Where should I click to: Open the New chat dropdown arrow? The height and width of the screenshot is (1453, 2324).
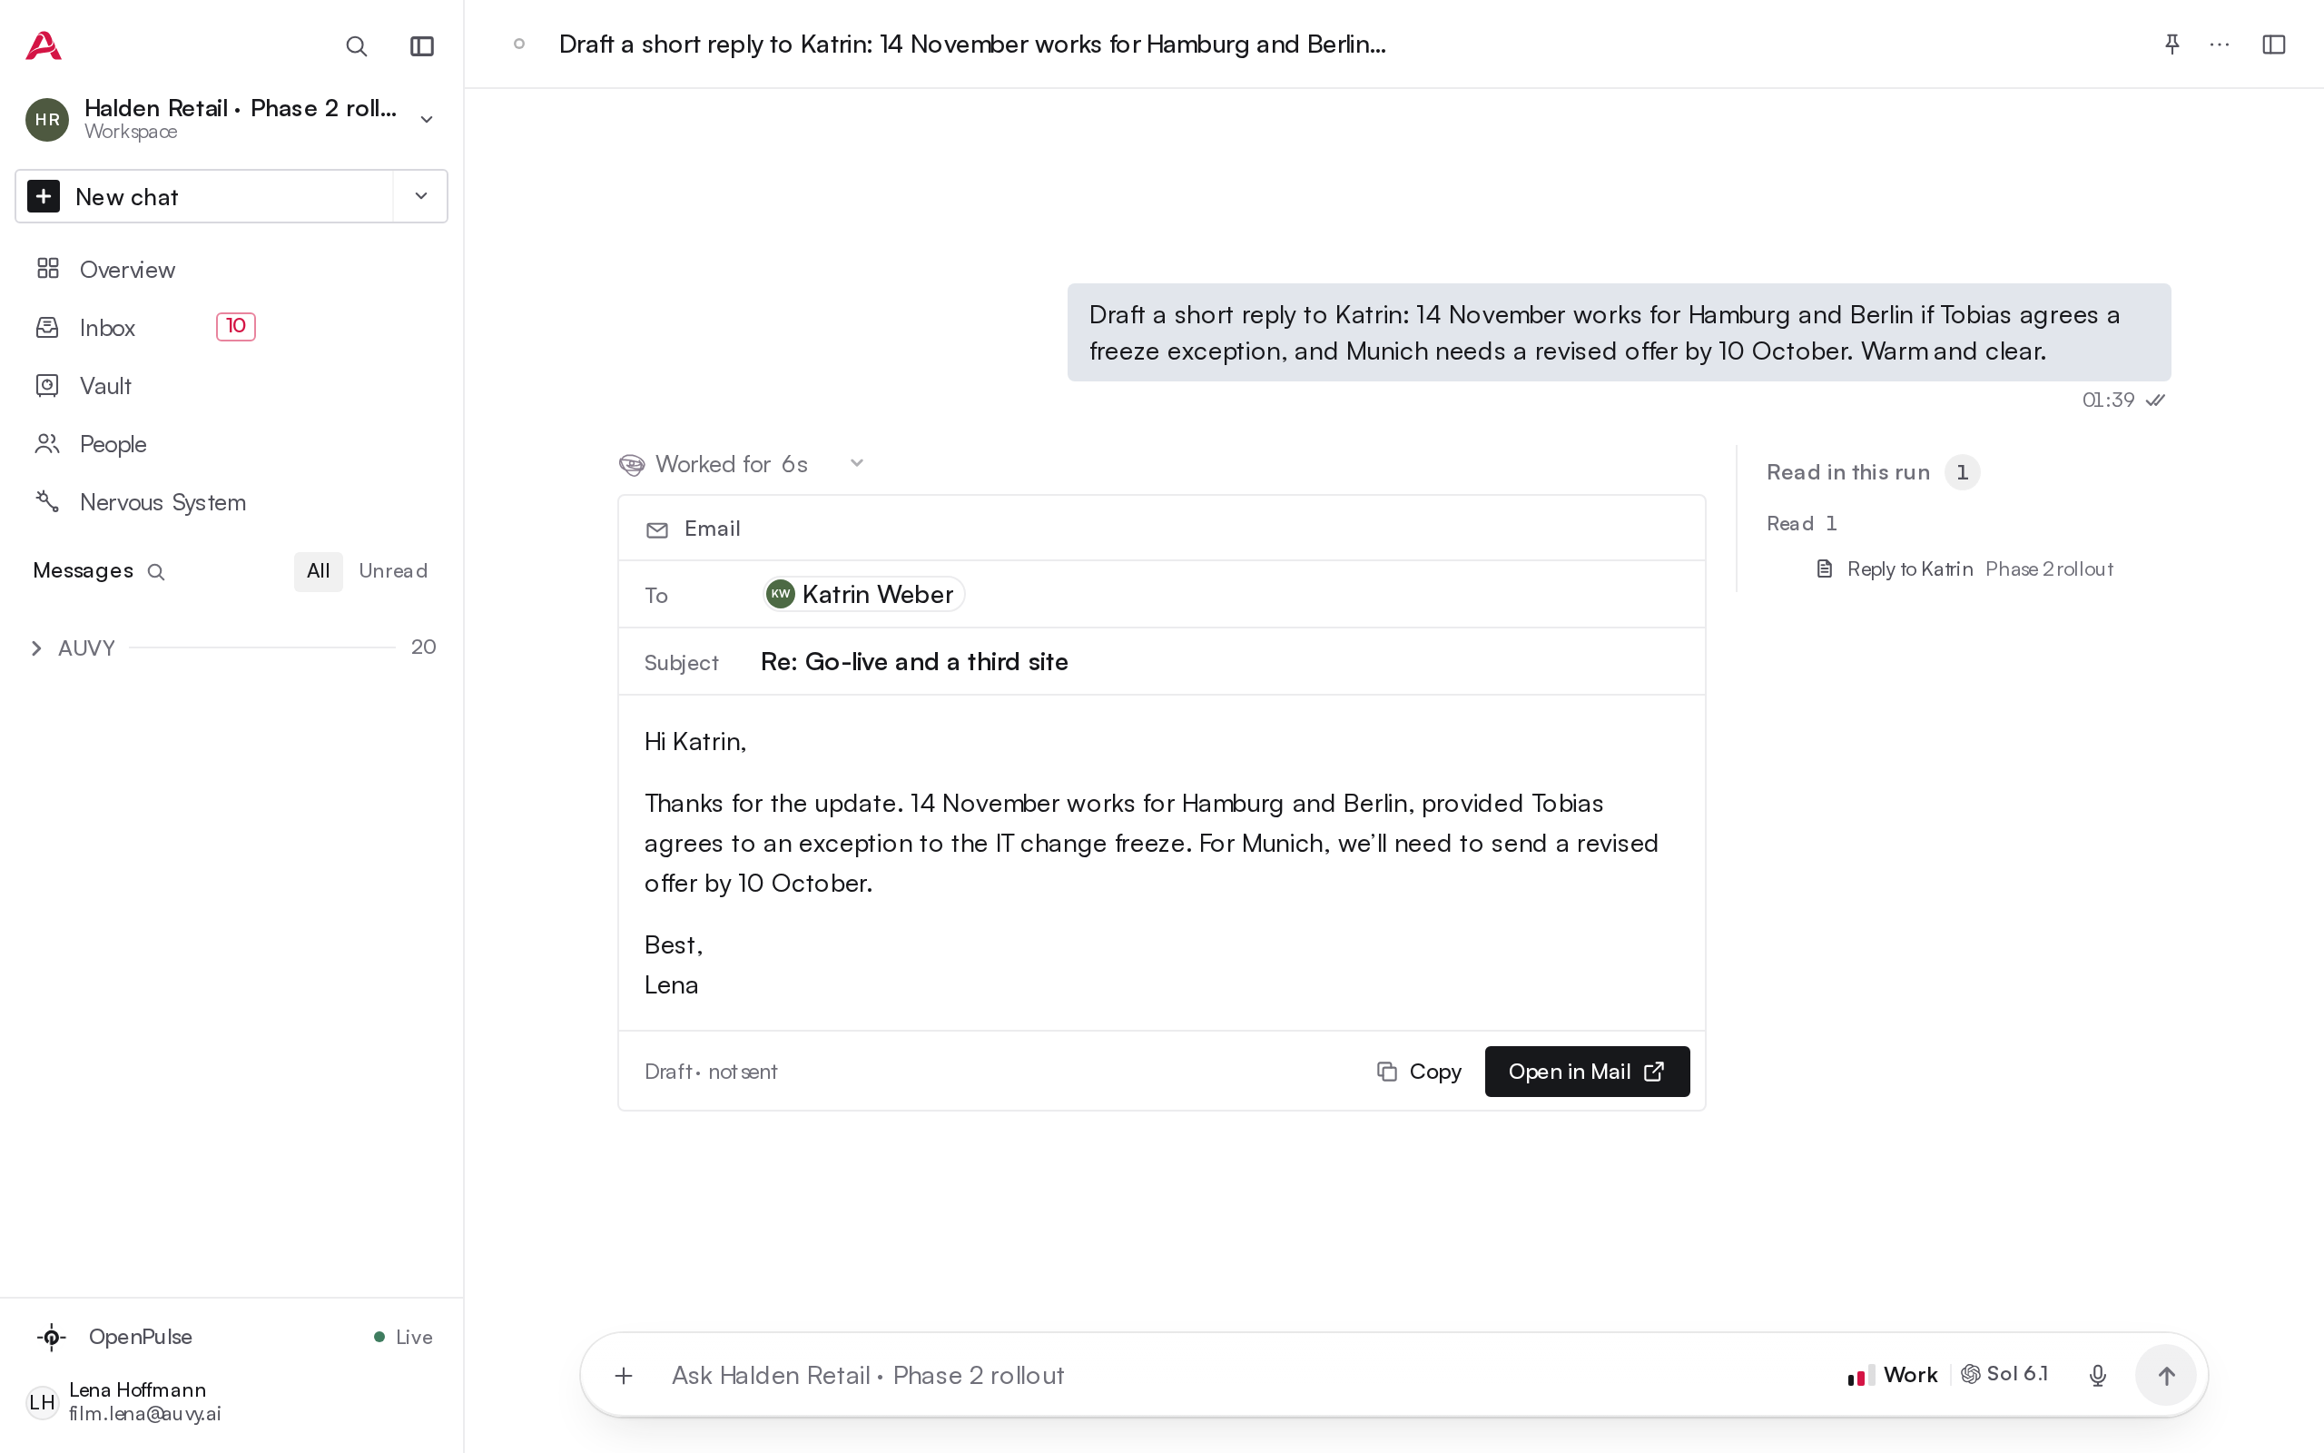[x=420, y=196]
